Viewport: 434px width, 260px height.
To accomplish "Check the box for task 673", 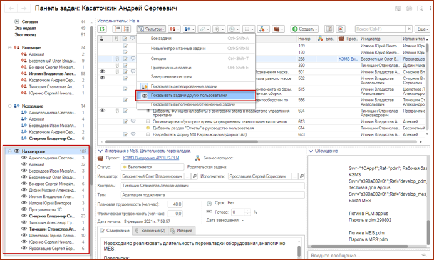I will pos(148,134).
